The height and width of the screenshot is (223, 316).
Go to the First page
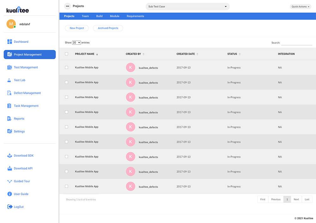263,199
